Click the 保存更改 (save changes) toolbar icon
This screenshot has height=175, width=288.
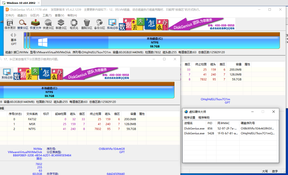pyautogui.click(x=10, y=24)
